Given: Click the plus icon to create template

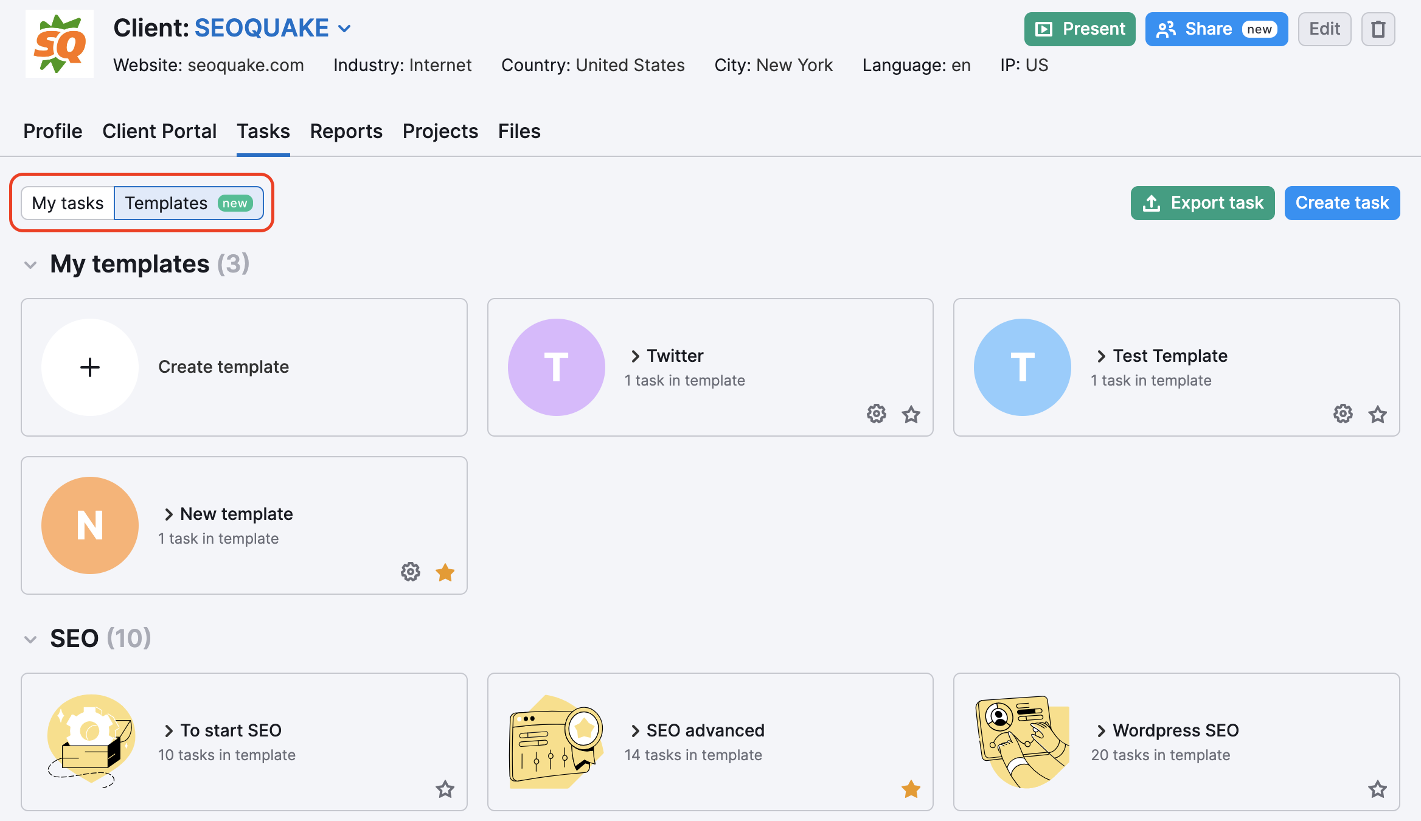Looking at the screenshot, I should 90,367.
